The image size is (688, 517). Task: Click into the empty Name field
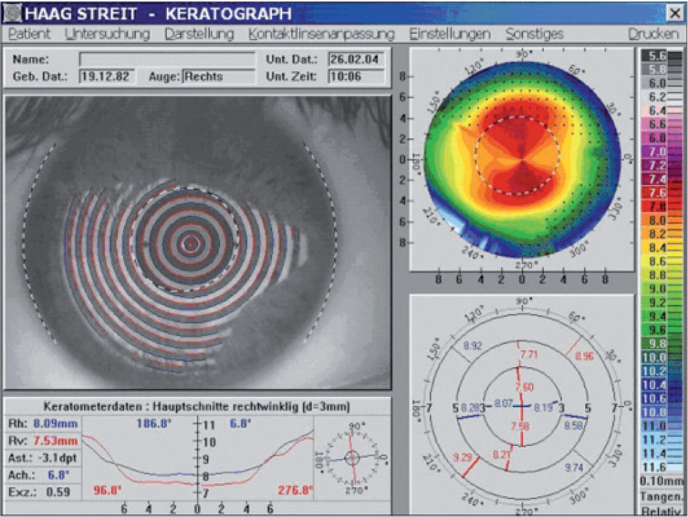click(x=166, y=59)
